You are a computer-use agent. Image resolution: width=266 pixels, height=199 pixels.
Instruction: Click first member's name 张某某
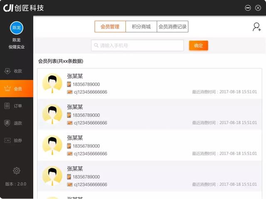coord(75,76)
